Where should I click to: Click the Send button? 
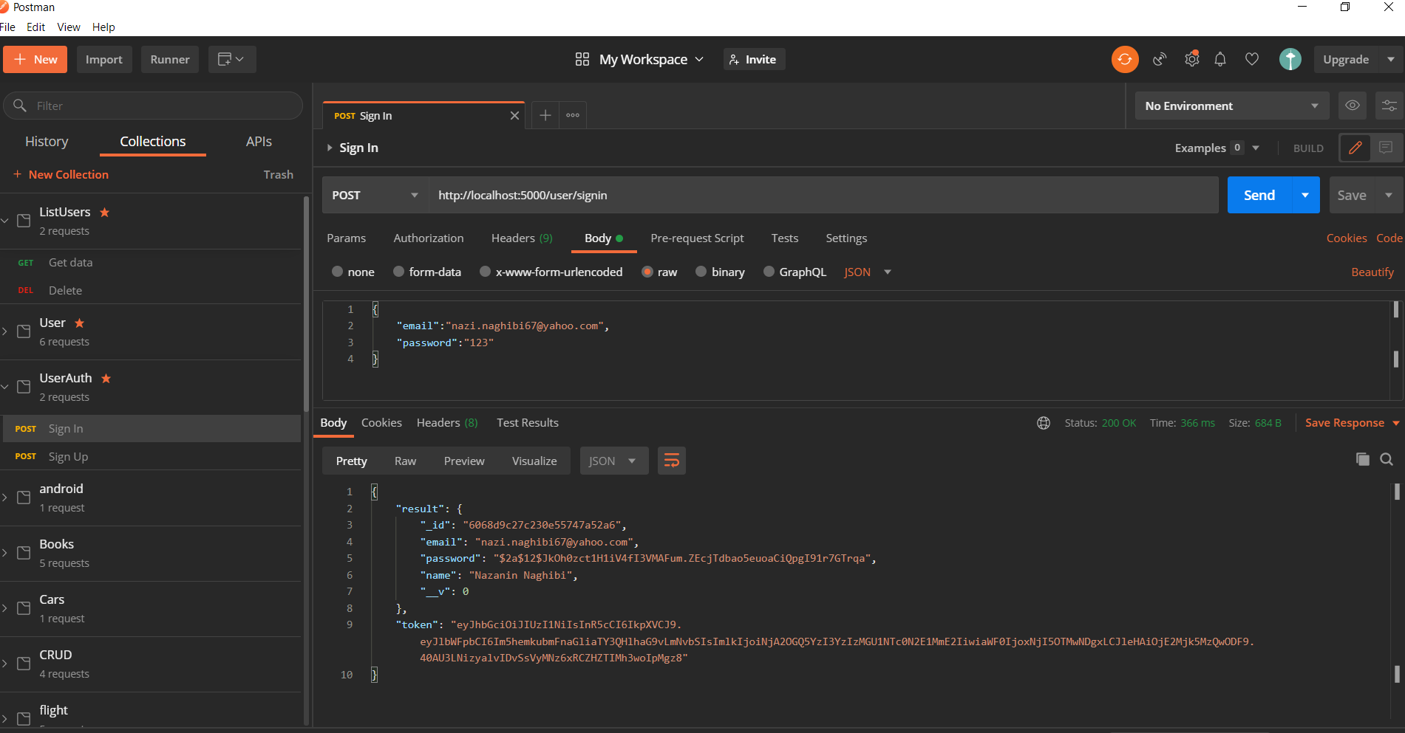(x=1259, y=195)
